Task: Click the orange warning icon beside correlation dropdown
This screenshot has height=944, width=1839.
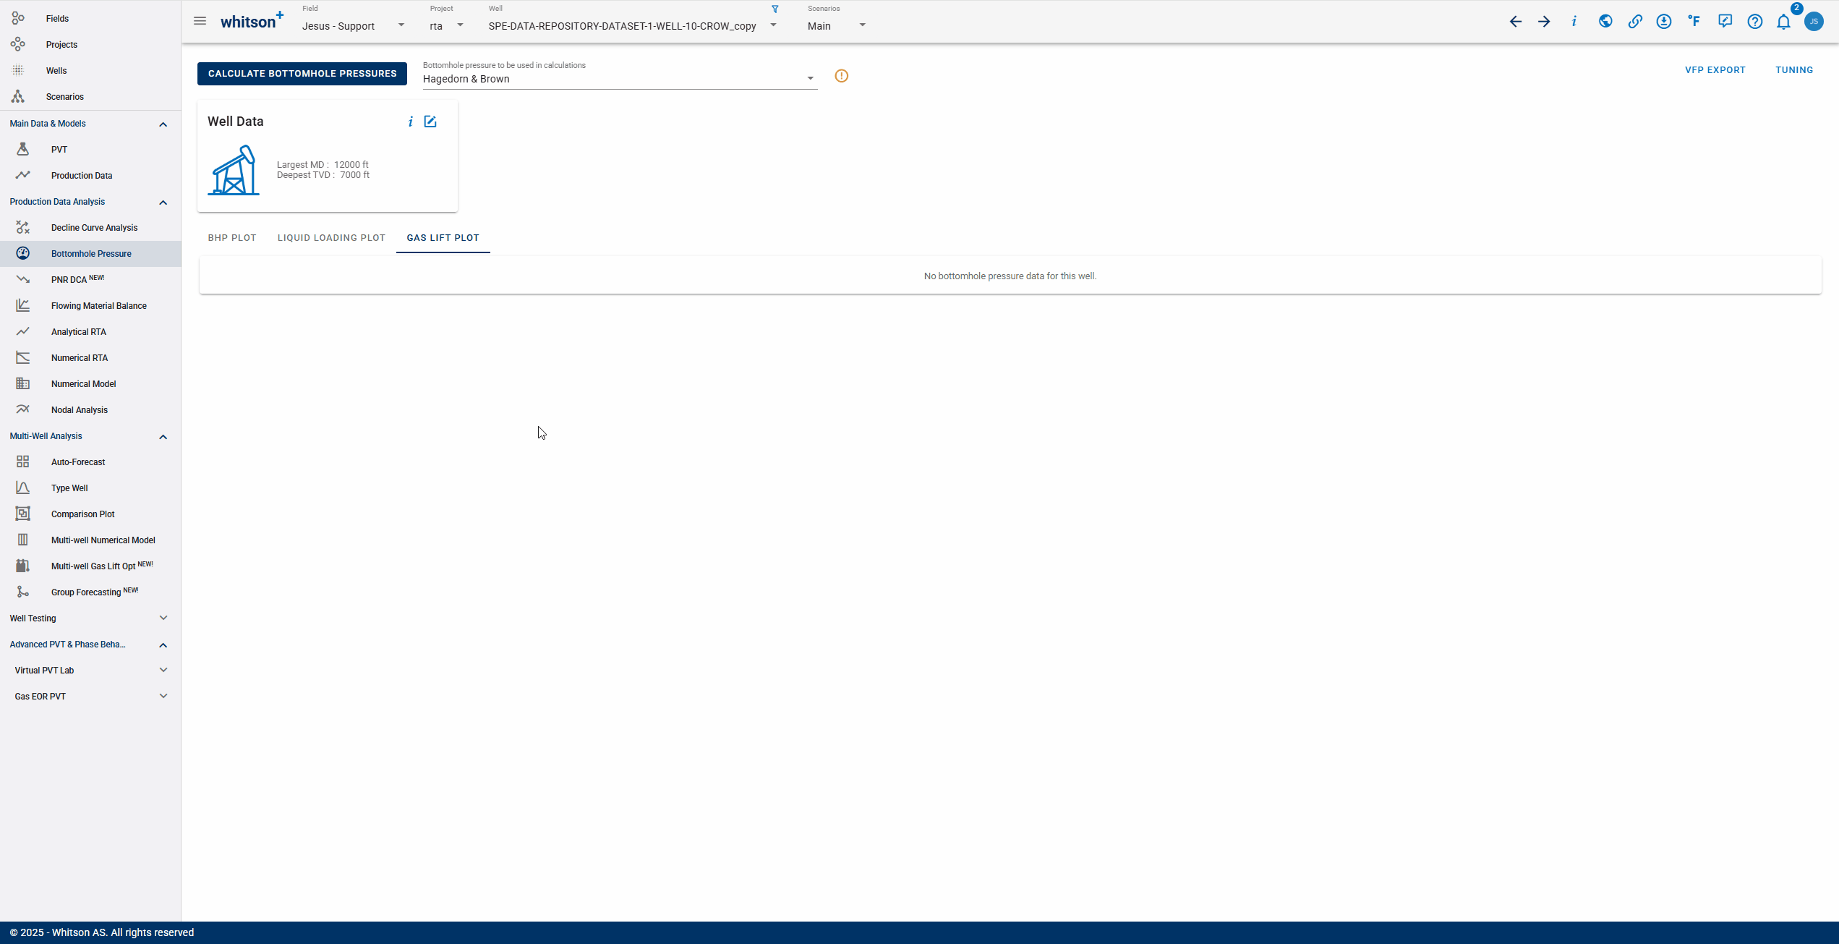Action: coord(841,76)
